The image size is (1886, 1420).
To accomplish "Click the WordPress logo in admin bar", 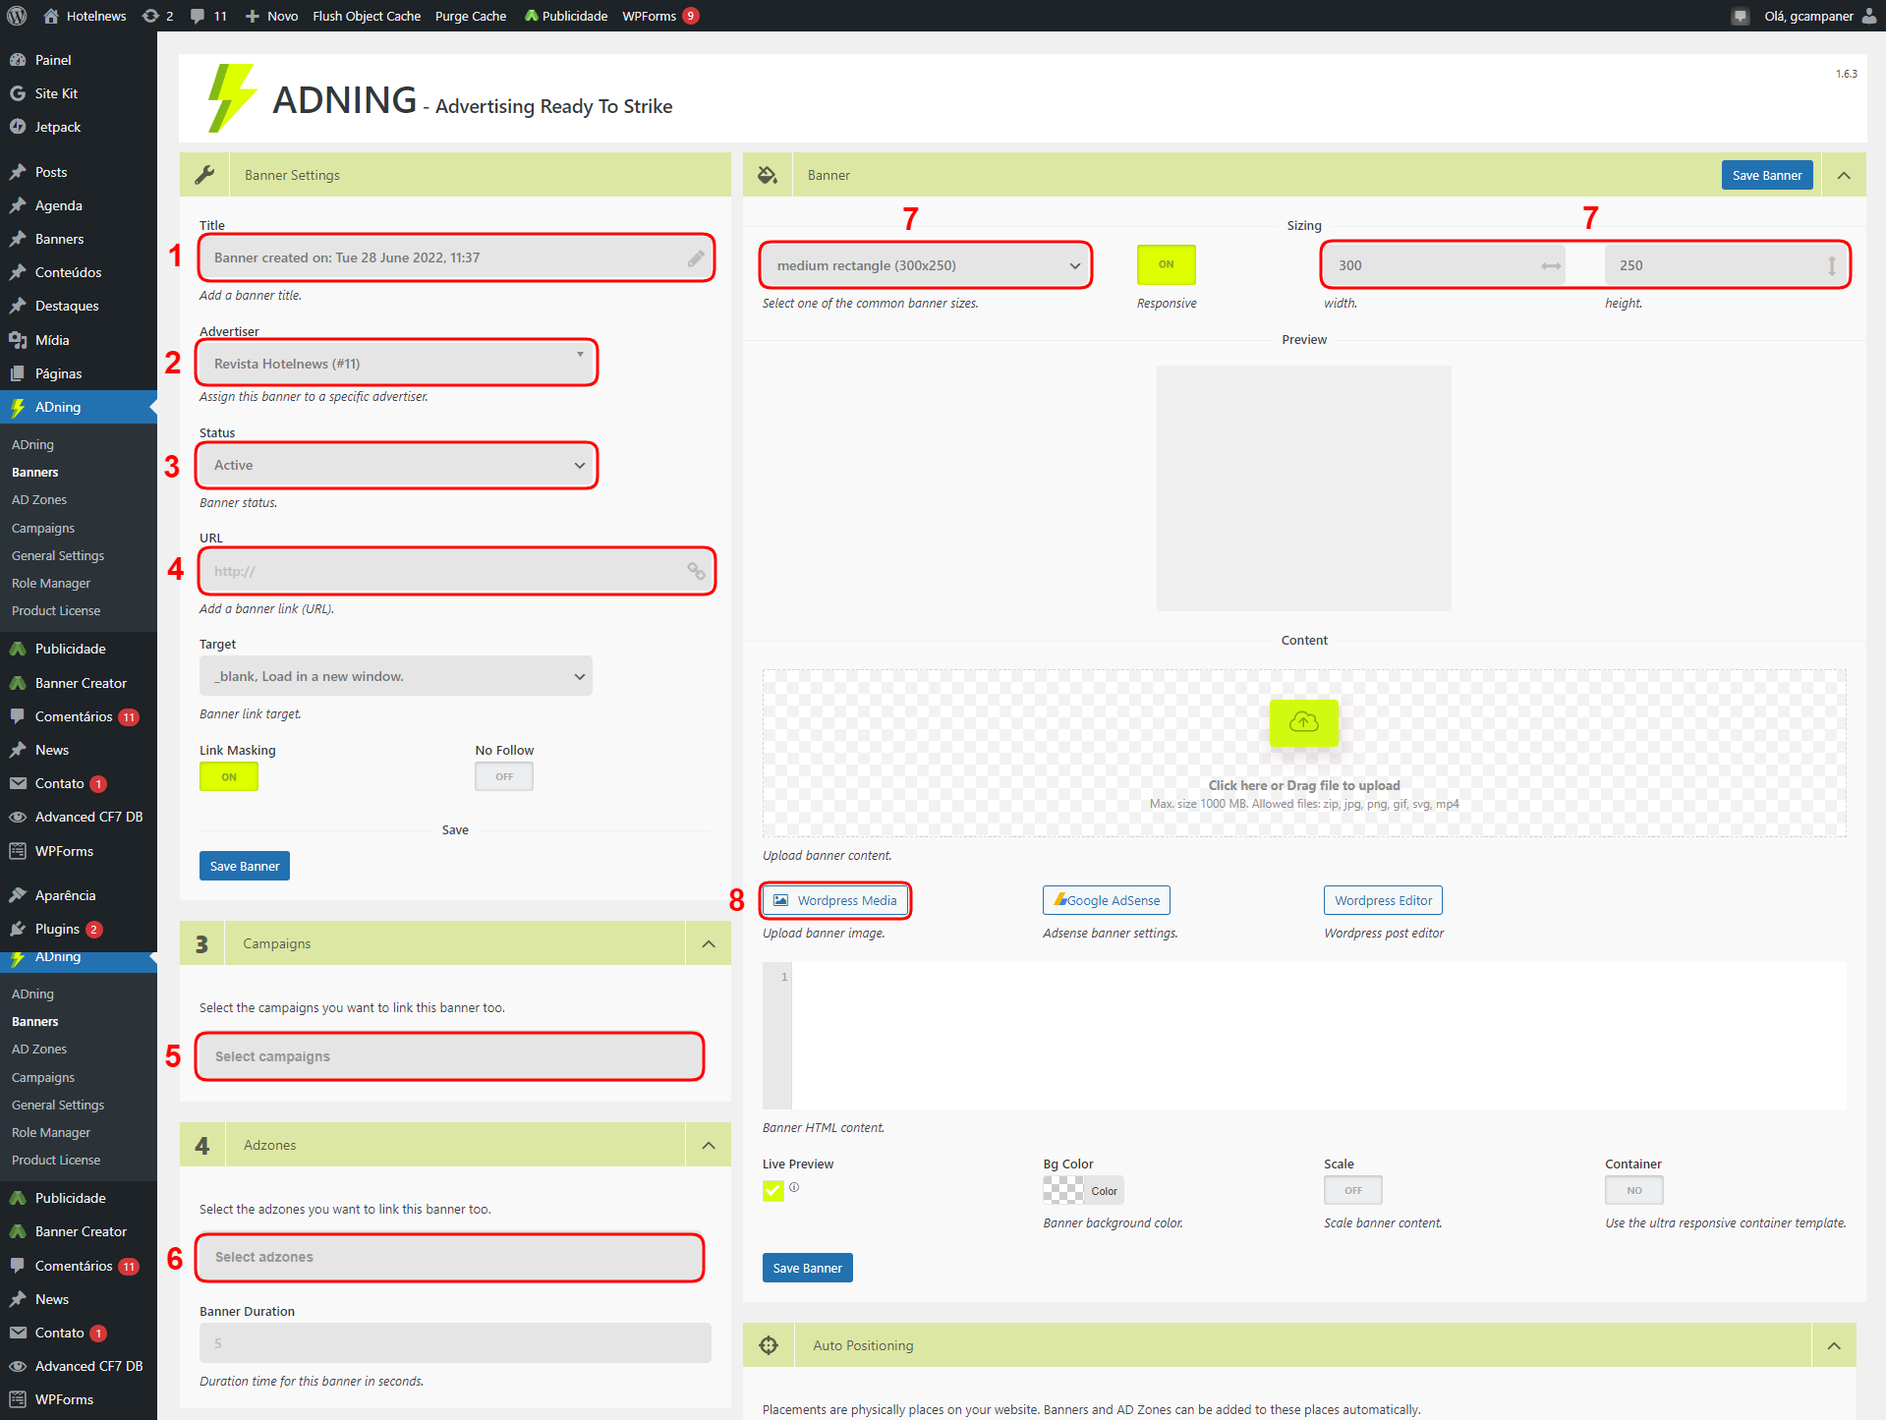I will [x=17, y=16].
